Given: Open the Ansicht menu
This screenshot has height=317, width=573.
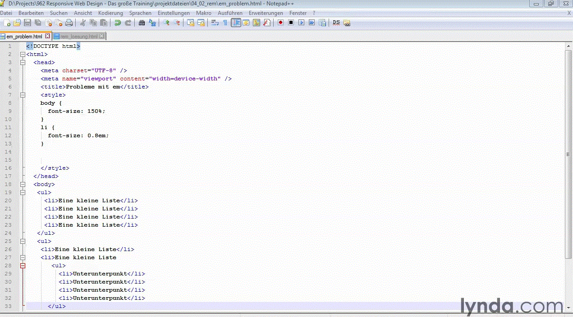Looking at the screenshot, I should click(x=83, y=13).
